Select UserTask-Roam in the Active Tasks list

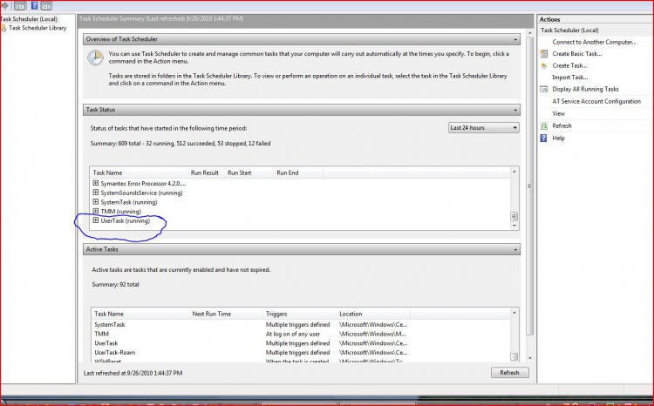click(x=115, y=352)
